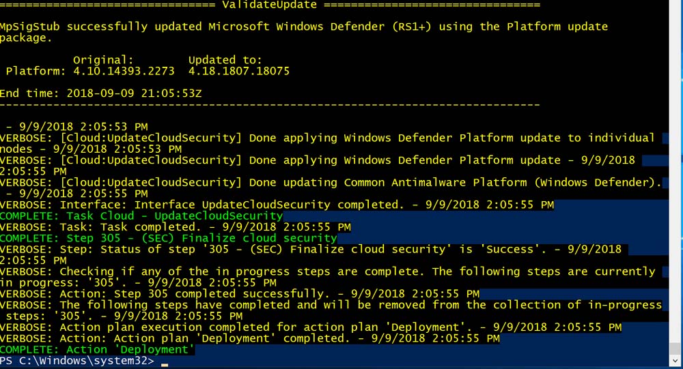Click the PS C:\Windows\system32> prompt
Viewport: 683px width, 369px height.
(77, 361)
